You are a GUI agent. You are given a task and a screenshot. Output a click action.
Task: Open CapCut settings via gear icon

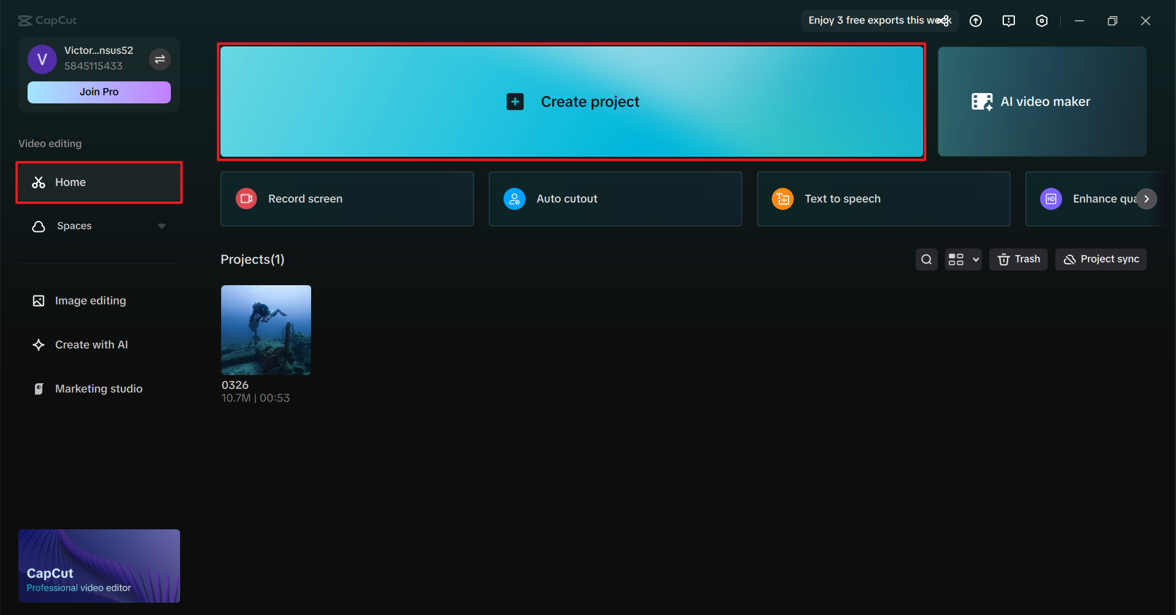[1042, 20]
